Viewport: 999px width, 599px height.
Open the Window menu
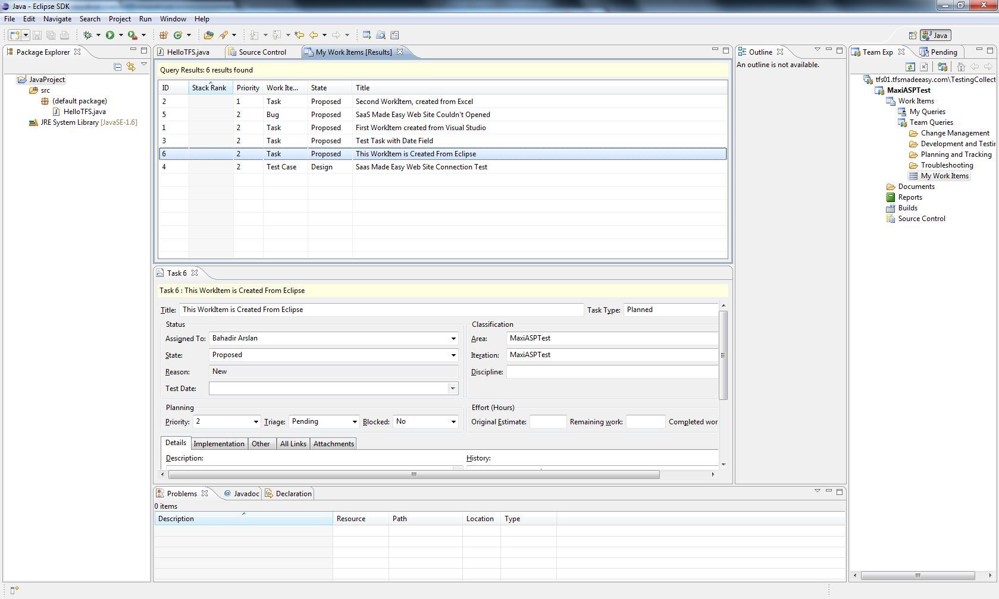173,19
